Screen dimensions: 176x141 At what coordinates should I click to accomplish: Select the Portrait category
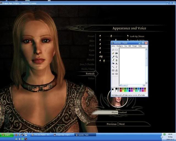[x=90, y=74]
